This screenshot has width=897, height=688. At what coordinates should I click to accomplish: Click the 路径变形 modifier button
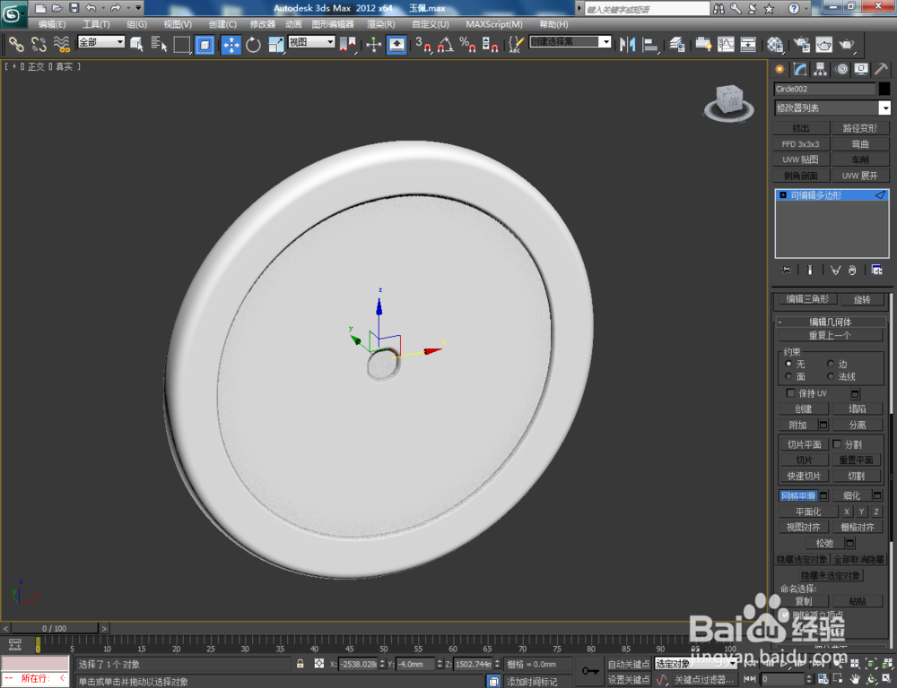[x=860, y=128]
